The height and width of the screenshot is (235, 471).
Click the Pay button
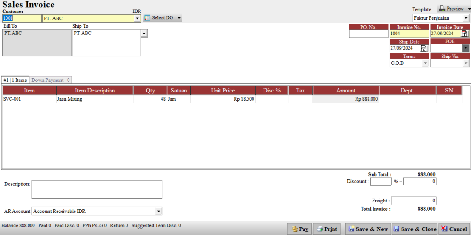point(299,229)
